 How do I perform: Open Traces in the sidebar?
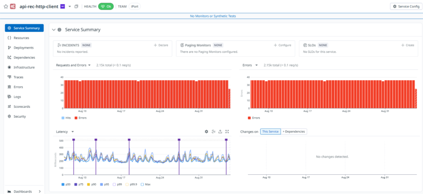click(18, 77)
